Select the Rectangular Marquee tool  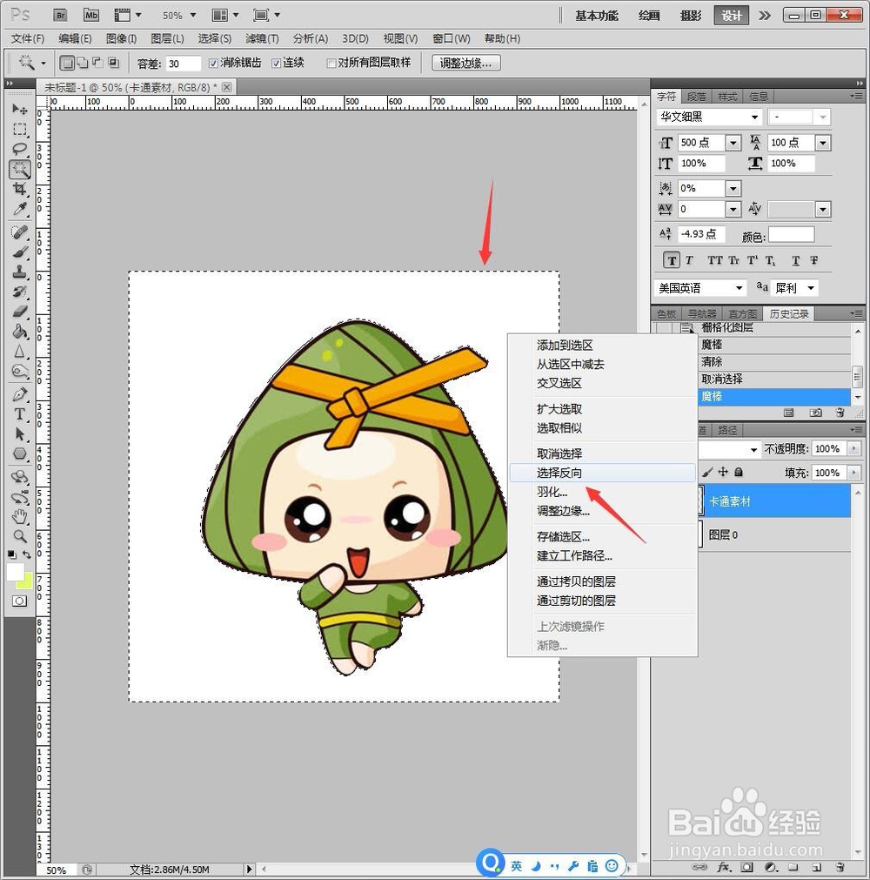click(x=20, y=129)
